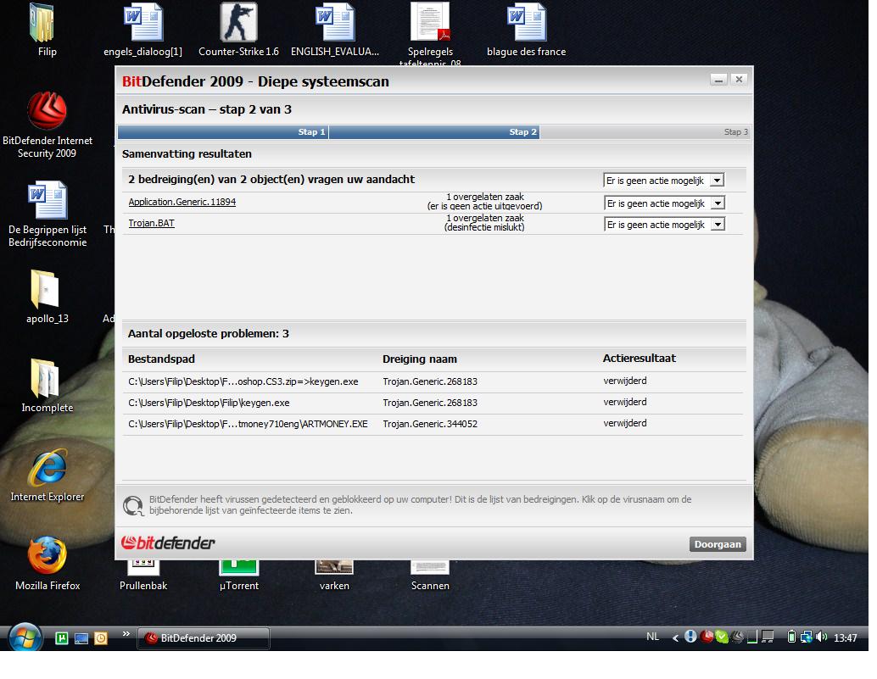Screen dimensions: 877x679
Task: Click the taskbar clock showing 13:47
Action: click(845, 637)
